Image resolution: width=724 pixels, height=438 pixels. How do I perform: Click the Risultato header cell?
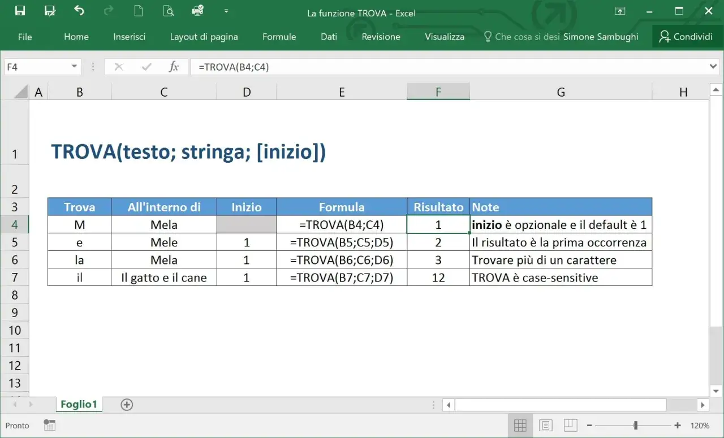438,207
